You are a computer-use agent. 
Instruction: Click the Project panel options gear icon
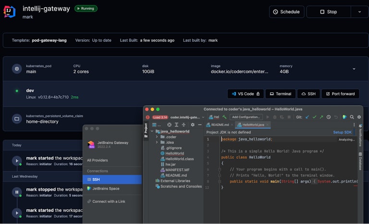(192, 125)
